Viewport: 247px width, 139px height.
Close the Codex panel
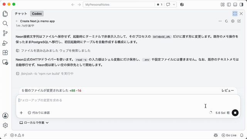tap(241, 14)
